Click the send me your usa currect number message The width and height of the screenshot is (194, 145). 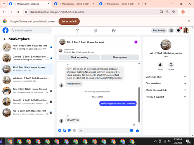118,103
